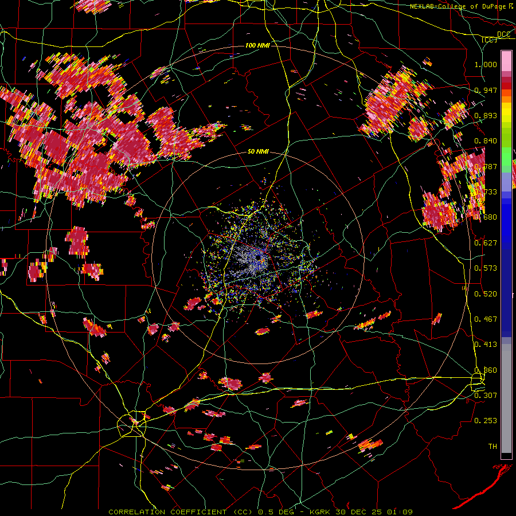Click the Correlation Coefficient caption at the bottom
This screenshot has width=516, height=516.
[260, 512]
